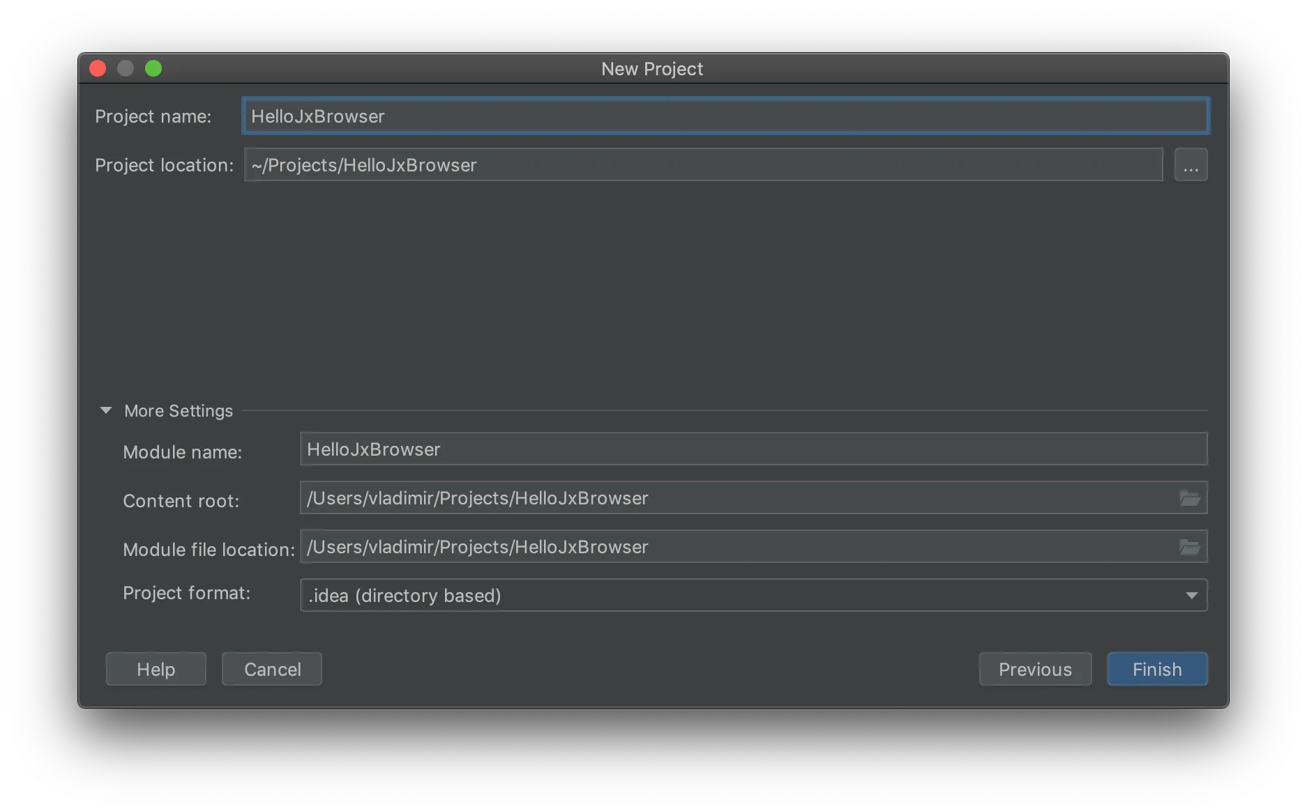Open folder browser for Content root

click(1189, 498)
